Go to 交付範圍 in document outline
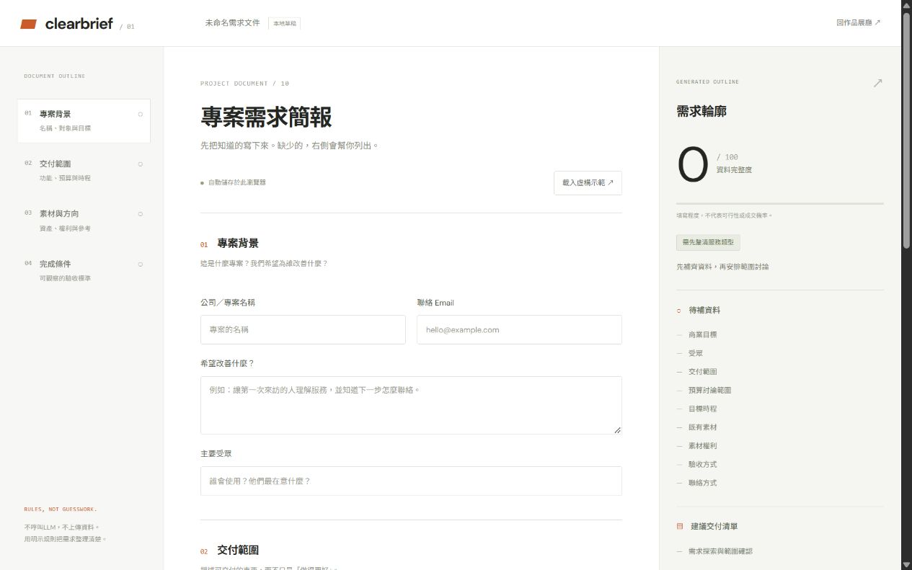 (x=84, y=171)
